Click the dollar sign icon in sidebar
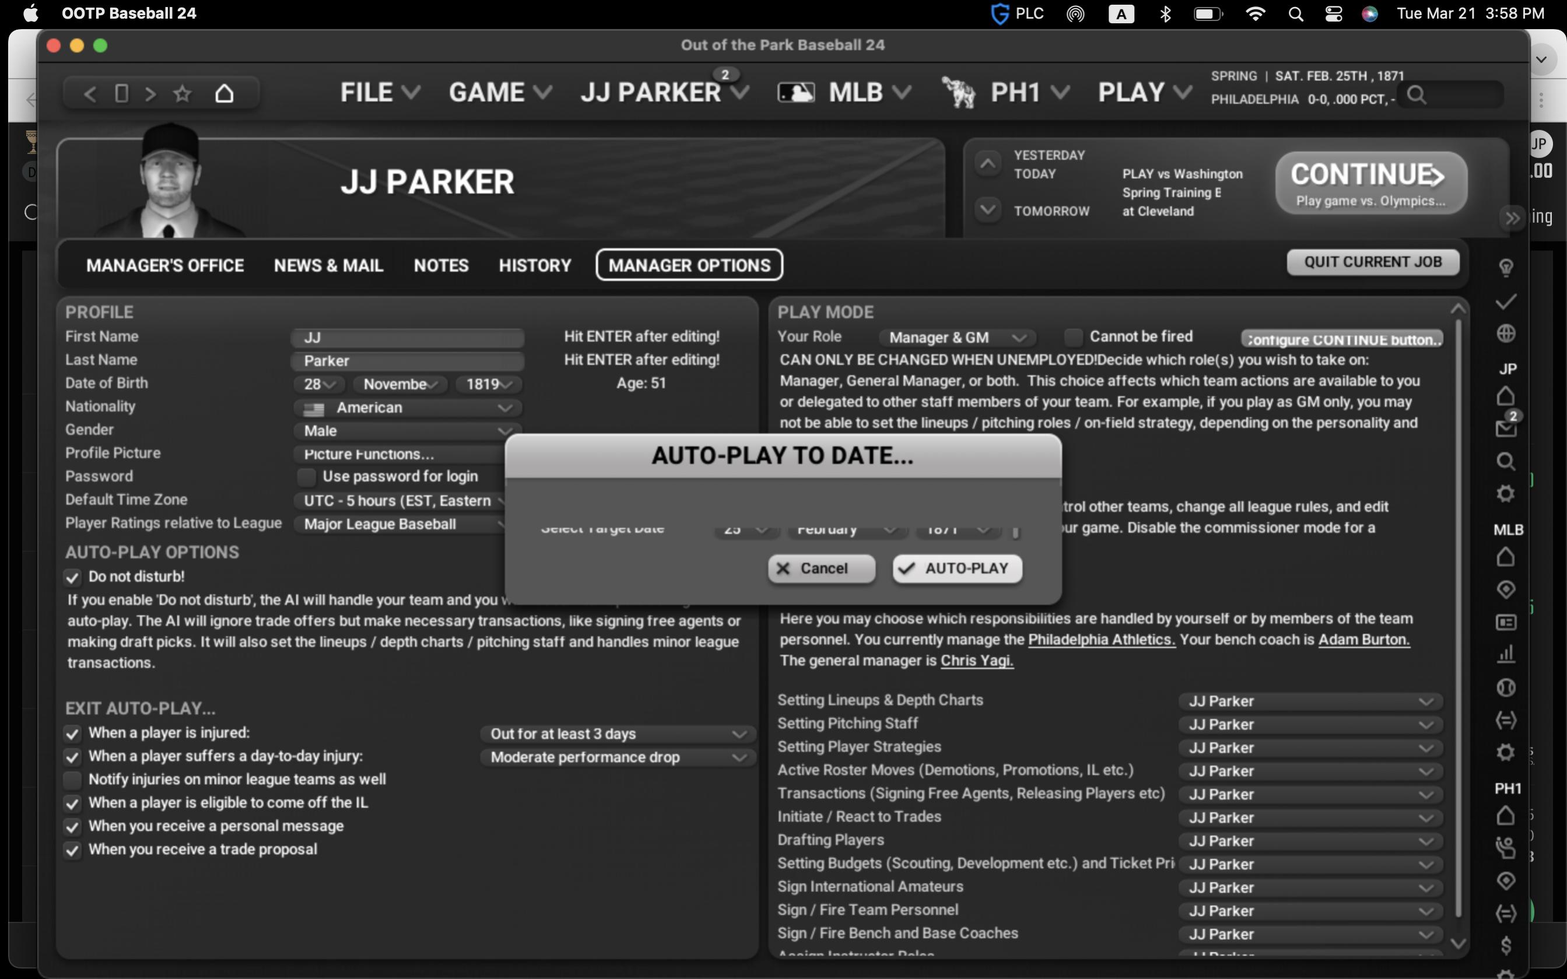Viewport: 1567px width, 979px height. tap(1506, 945)
